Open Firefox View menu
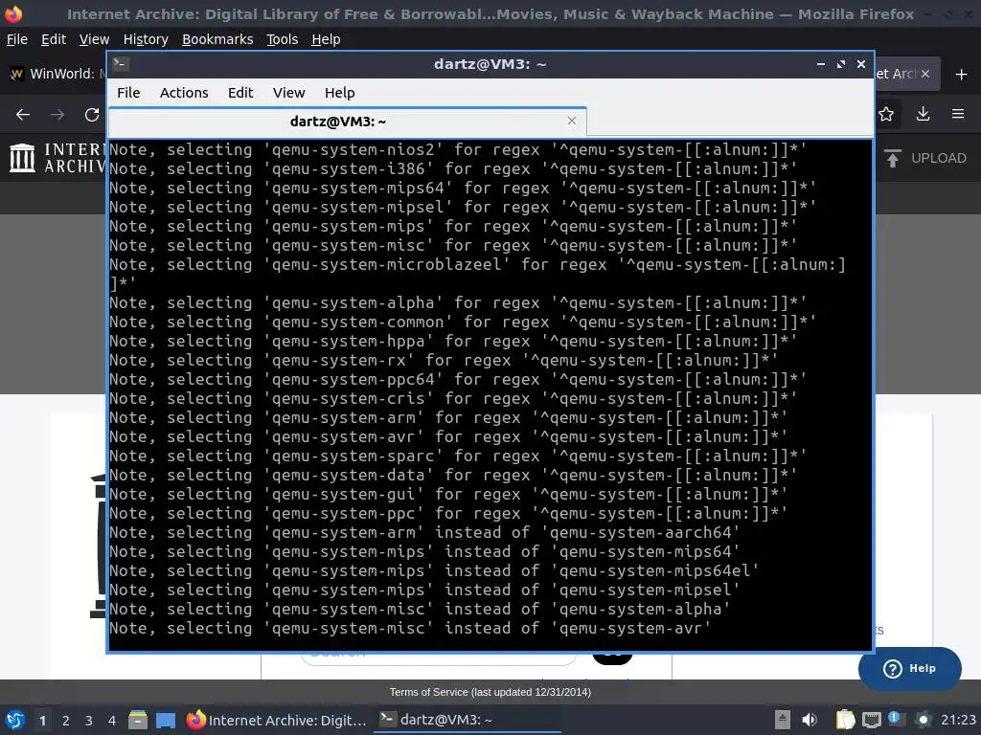This screenshot has width=981, height=735. (94, 39)
